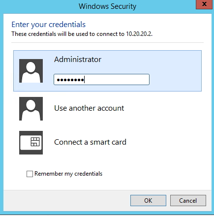Screen dimensions: 214x216
Task: Click the Remember my credentials label text
Action: click(x=68, y=174)
